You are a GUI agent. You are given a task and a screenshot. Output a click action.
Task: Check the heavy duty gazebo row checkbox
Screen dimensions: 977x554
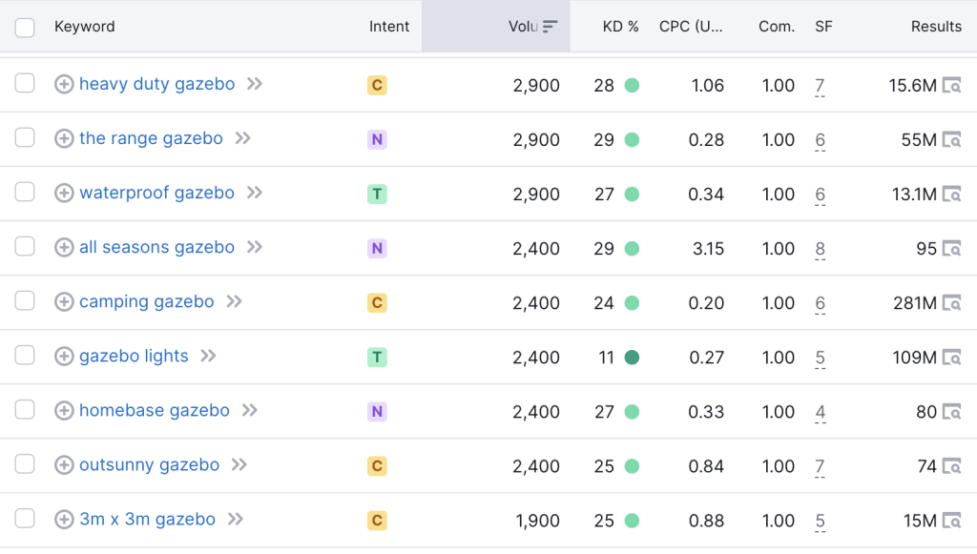[x=25, y=83]
